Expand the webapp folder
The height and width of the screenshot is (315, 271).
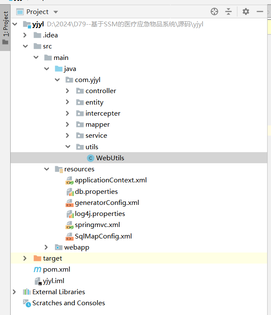click(46, 247)
